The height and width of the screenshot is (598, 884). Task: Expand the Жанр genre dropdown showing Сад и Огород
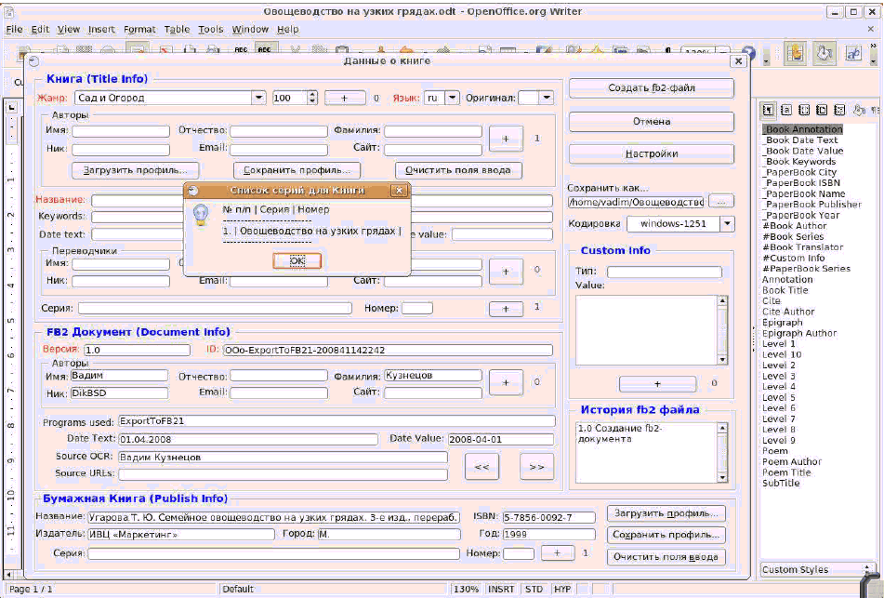(x=258, y=98)
